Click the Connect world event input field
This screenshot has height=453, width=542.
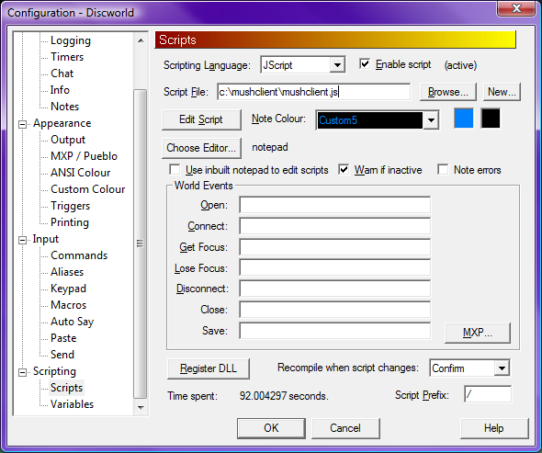point(335,226)
